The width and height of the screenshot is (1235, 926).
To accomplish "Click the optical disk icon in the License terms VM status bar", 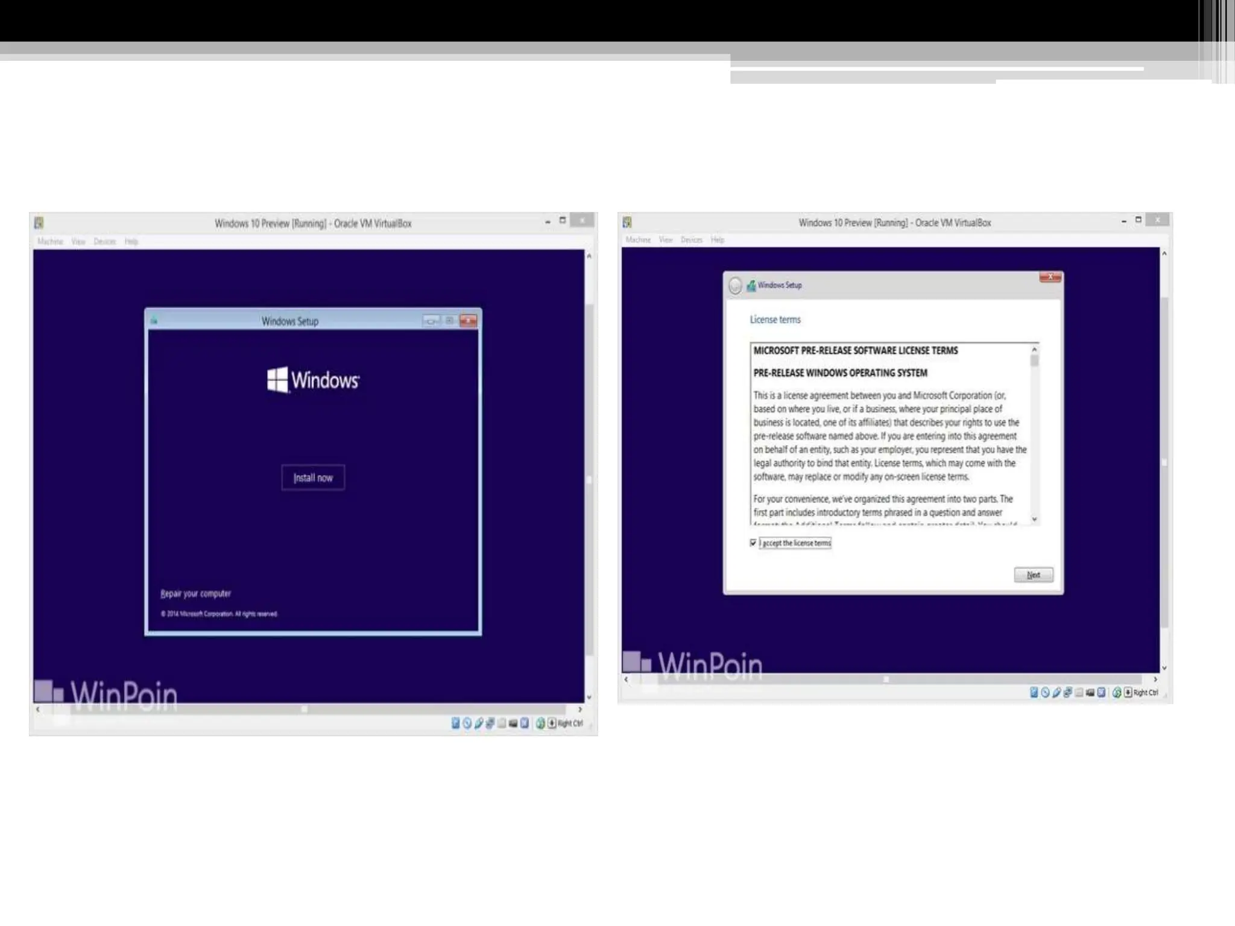I will point(1045,693).
